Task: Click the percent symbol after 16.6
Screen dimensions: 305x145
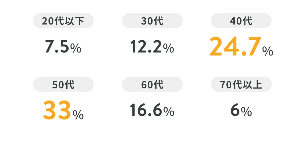Action: pos(169,112)
